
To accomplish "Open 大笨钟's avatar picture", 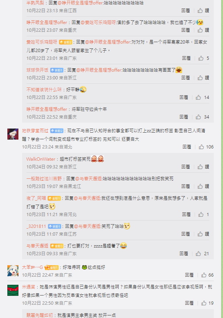I will click(13, 271).
